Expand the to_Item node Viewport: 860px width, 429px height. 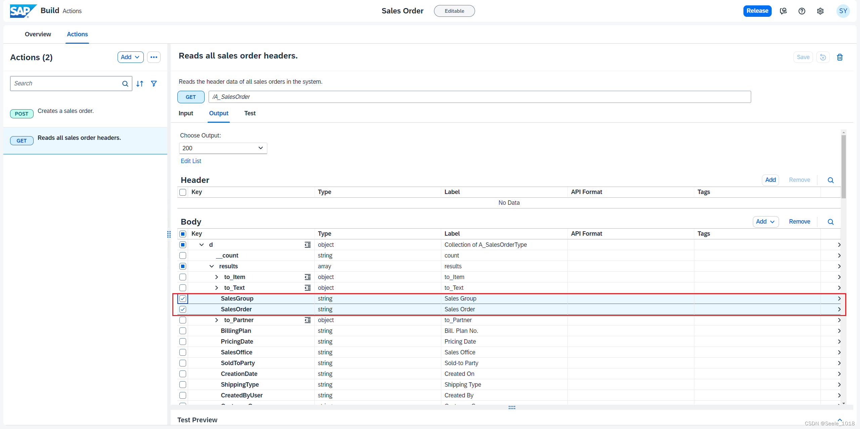[x=217, y=277]
